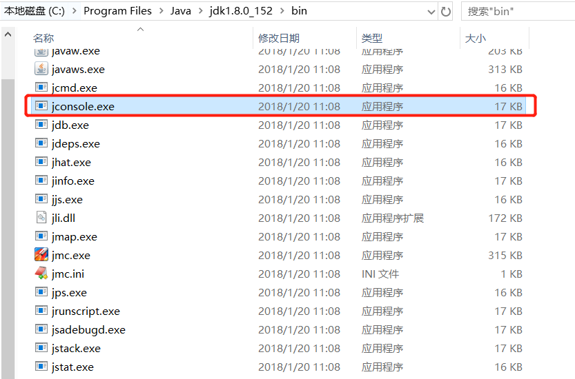Select the file name jrunscript.exe
The width and height of the screenshot is (575, 379).
click(86, 311)
